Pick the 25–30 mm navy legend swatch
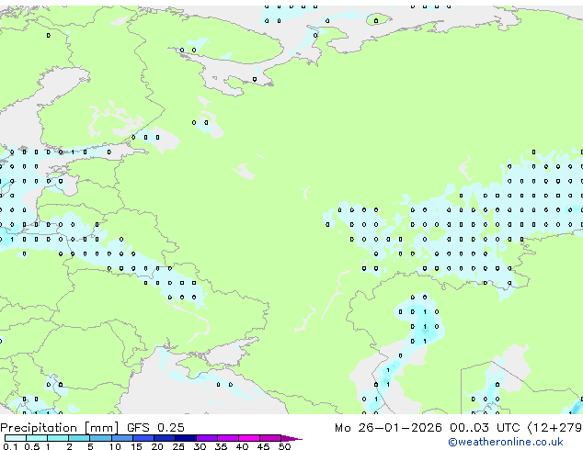 (x=186, y=438)
